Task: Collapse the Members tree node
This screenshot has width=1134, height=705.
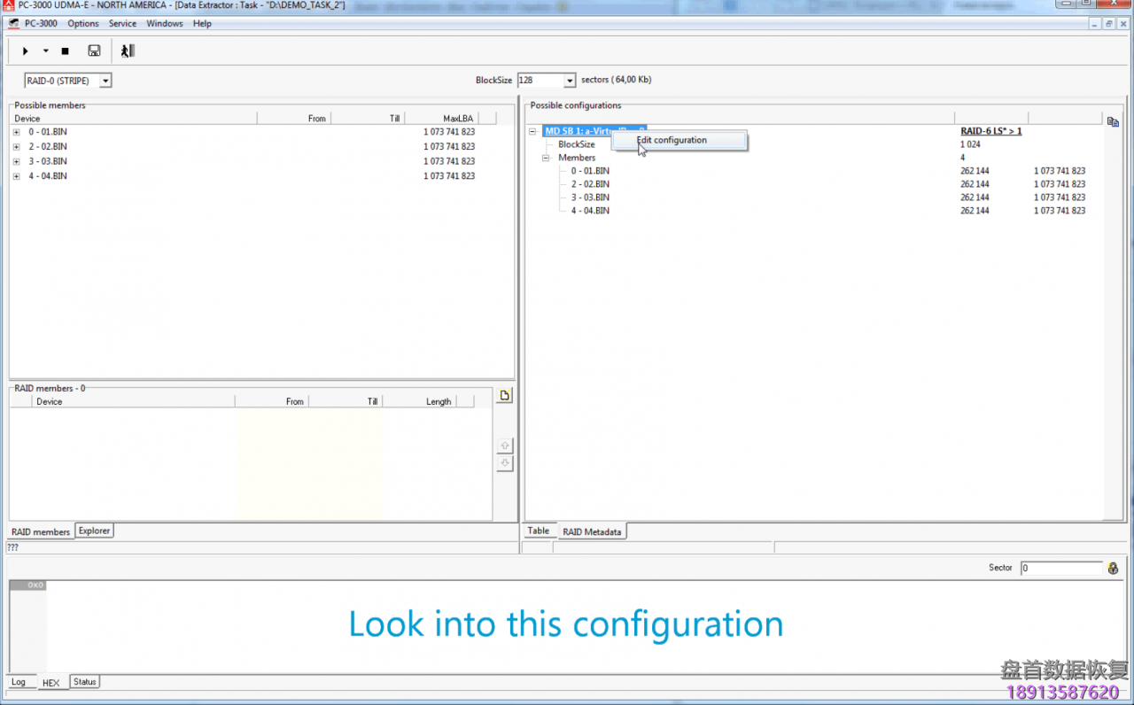Action: tap(546, 158)
